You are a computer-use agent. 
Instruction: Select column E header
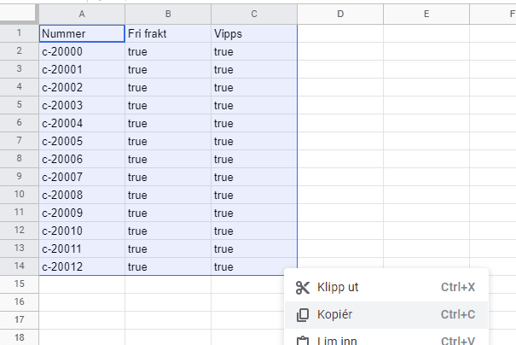426,15
